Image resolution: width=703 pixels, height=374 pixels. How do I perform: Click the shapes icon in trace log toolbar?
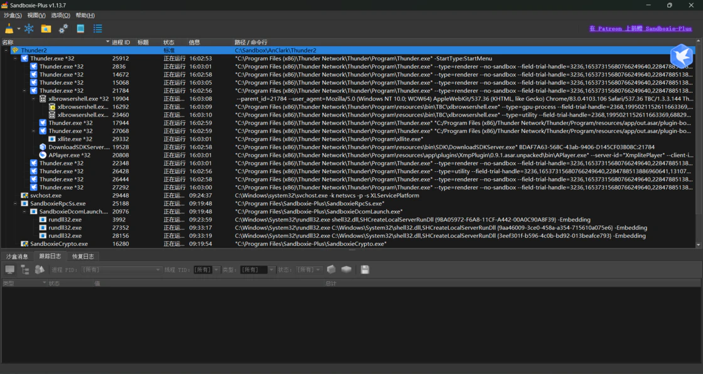coord(40,269)
